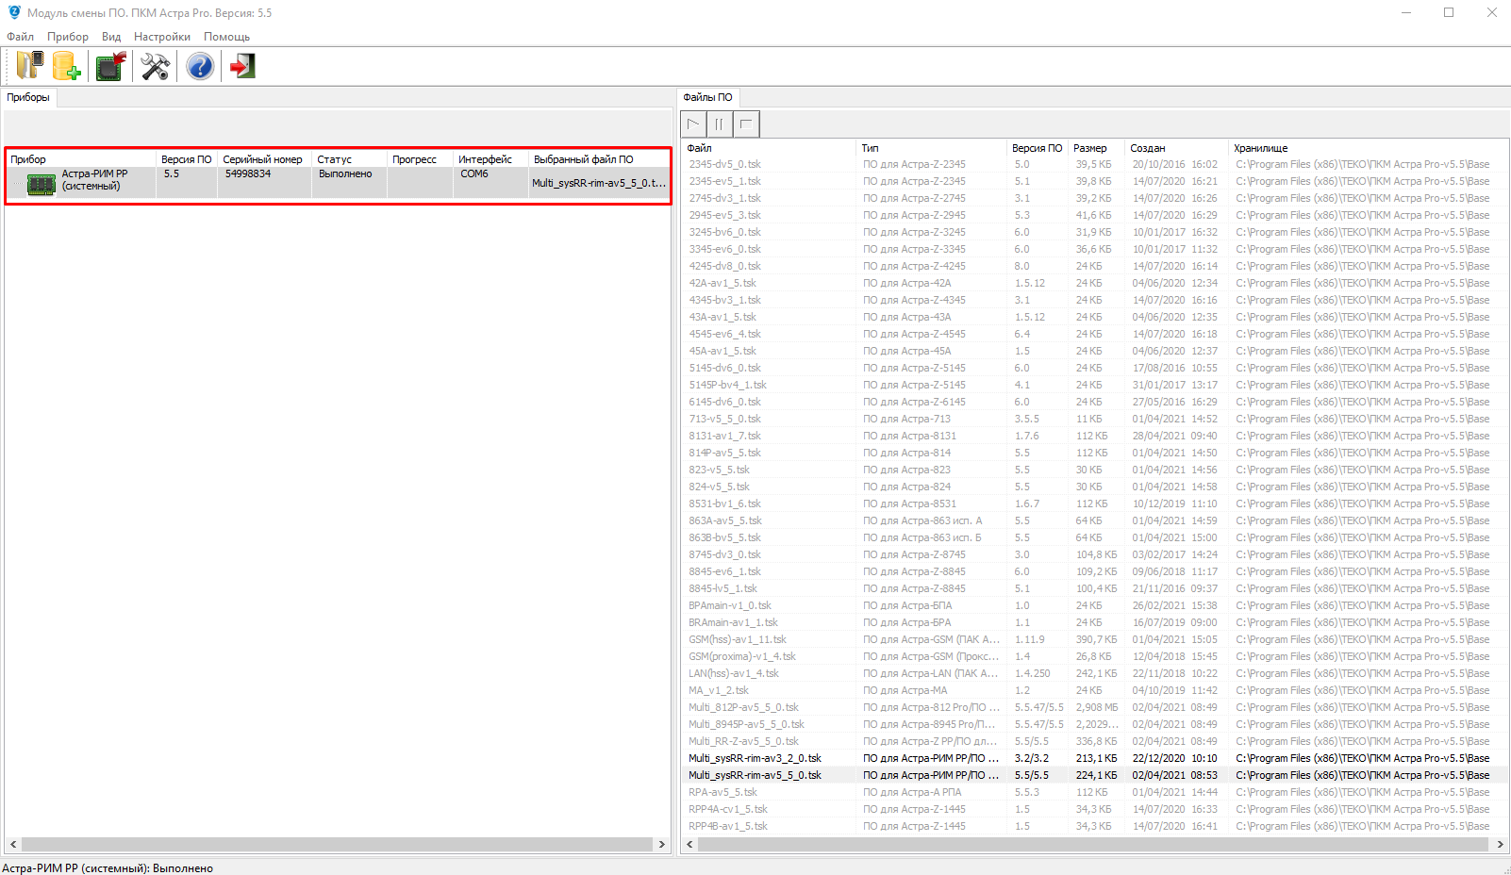Viewport: 1511px width, 875px height.
Task: Select file Multi_sysRR-rim-av5_5_0.tsk in file list
Action: 755,775
